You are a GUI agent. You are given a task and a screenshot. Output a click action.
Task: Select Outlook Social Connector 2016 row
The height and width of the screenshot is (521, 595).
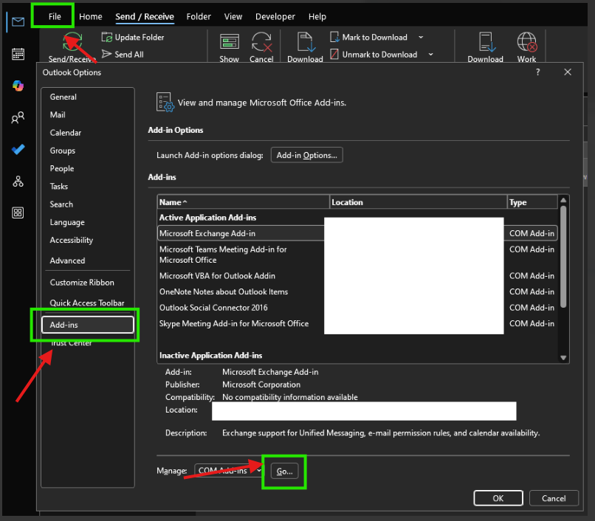[357, 308]
